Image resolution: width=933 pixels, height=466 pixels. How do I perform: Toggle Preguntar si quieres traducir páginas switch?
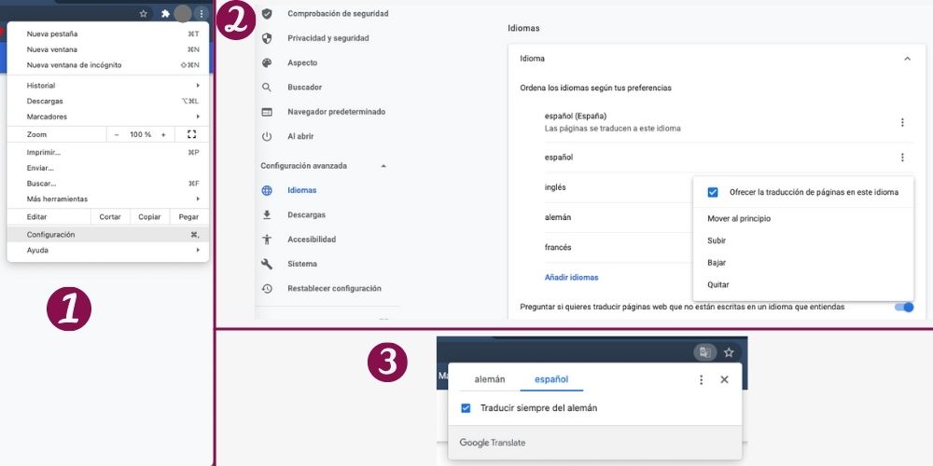click(904, 308)
